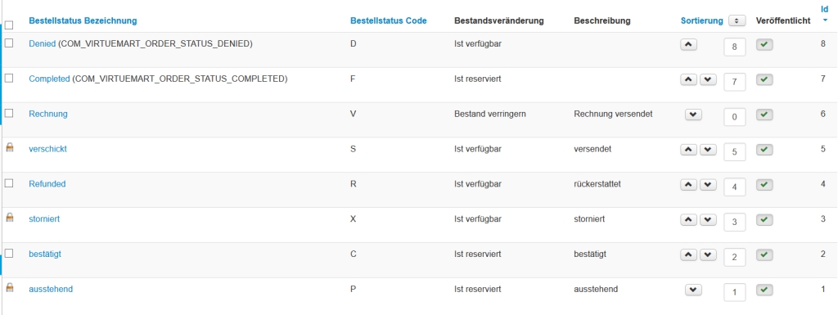Select the checkbox for the Rechnung row
Image resolution: width=838 pixels, height=315 pixels.
tap(8, 113)
